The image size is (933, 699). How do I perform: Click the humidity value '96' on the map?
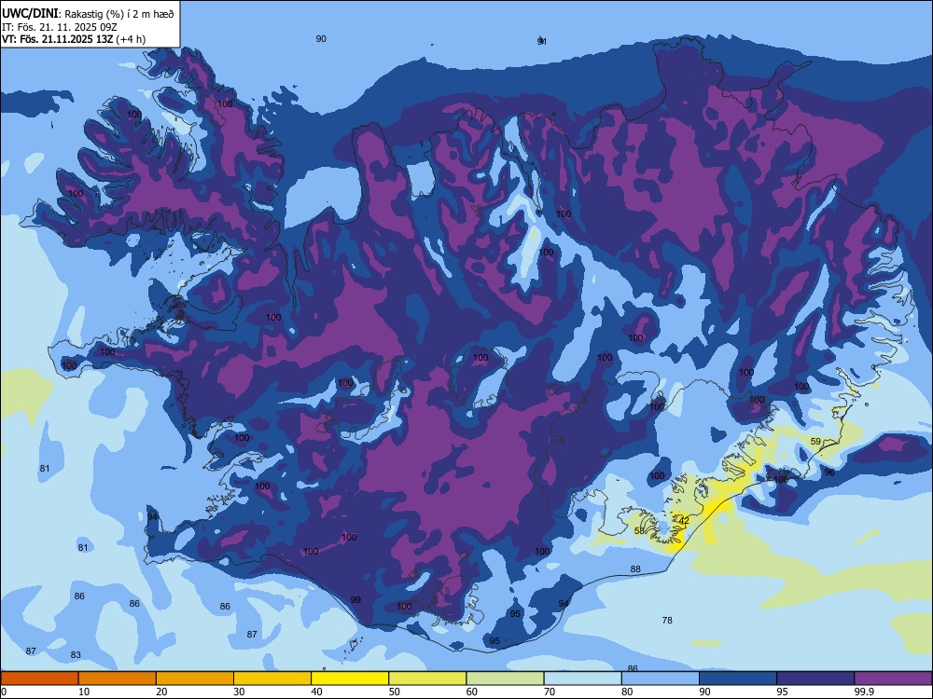click(x=829, y=472)
